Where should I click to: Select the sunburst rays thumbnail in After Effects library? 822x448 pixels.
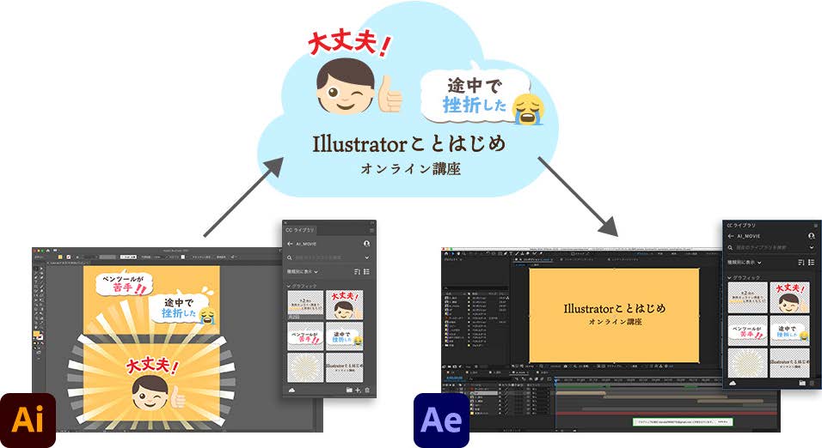pyautogui.click(x=747, y=363)
